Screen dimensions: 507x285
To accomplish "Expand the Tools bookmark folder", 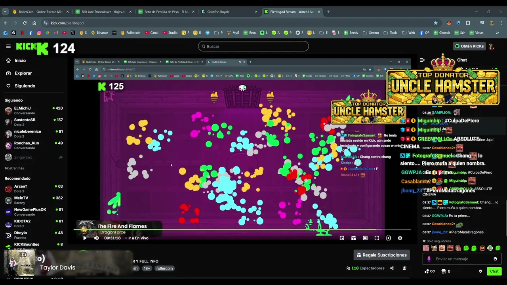I will coord(391,33).
